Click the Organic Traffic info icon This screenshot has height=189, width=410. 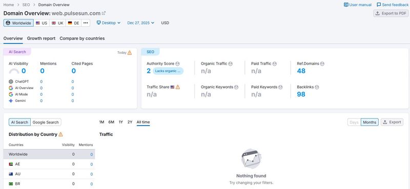[230, 64]
